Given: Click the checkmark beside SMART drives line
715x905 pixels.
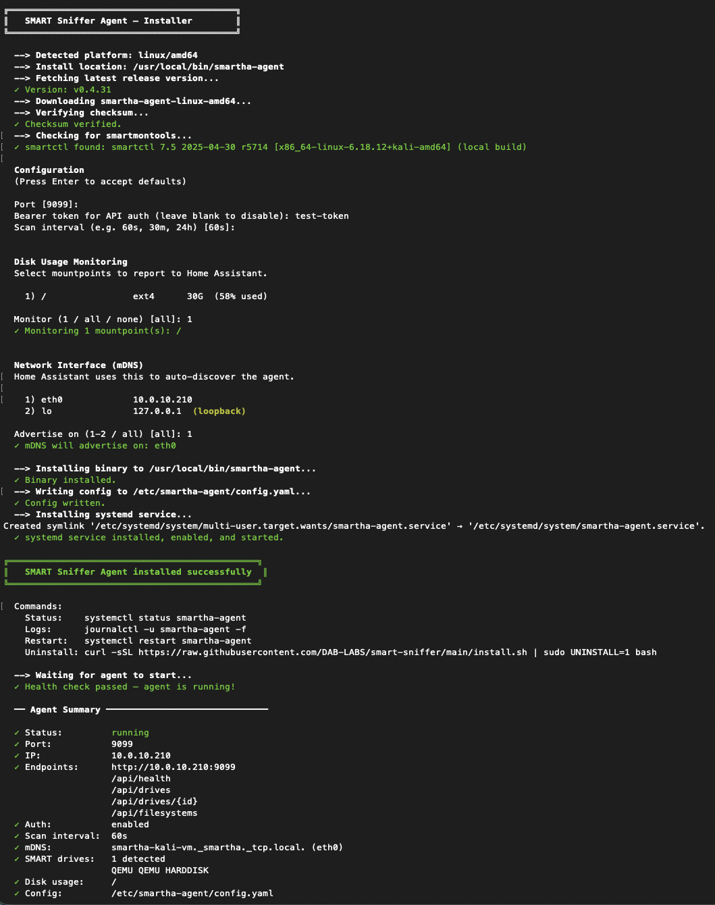Looking at the screenshot, I should (x=17, y=859).
